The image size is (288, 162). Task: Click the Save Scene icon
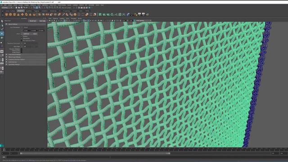point(21,8)
